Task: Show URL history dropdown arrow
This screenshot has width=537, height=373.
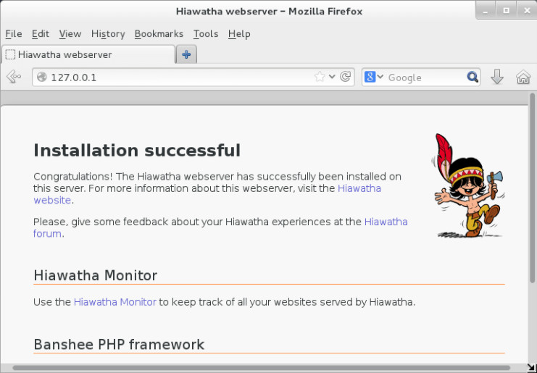Action: pyautogui.click(x=332, y=77)
